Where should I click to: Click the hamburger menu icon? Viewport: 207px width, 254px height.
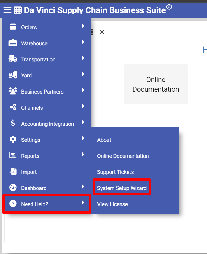click(x=8, y=10)
